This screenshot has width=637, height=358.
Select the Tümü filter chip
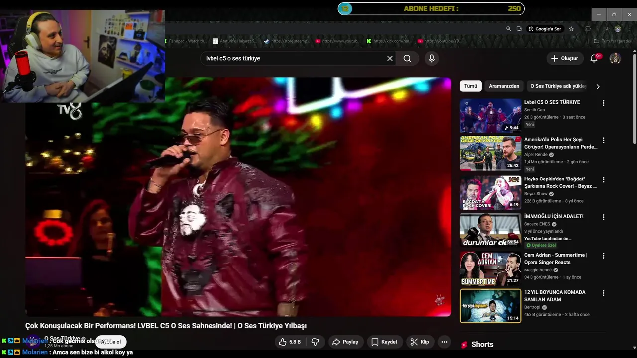click(x=470, y=86)
